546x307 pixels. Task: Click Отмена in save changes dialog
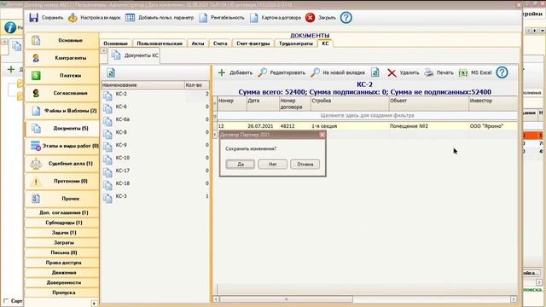click(305, 164)
